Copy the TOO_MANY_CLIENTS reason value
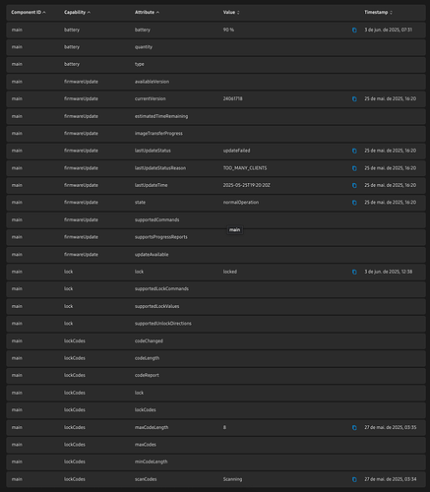 pyautogui.click(x=354, y=168)
